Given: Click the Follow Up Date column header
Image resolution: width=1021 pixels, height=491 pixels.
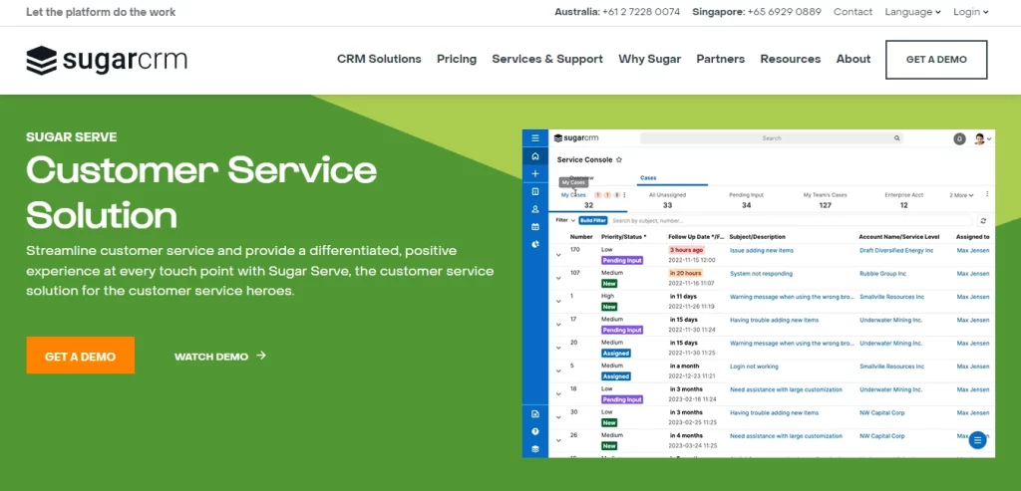Looking at the screenshot, I should (x=695, y=237).
